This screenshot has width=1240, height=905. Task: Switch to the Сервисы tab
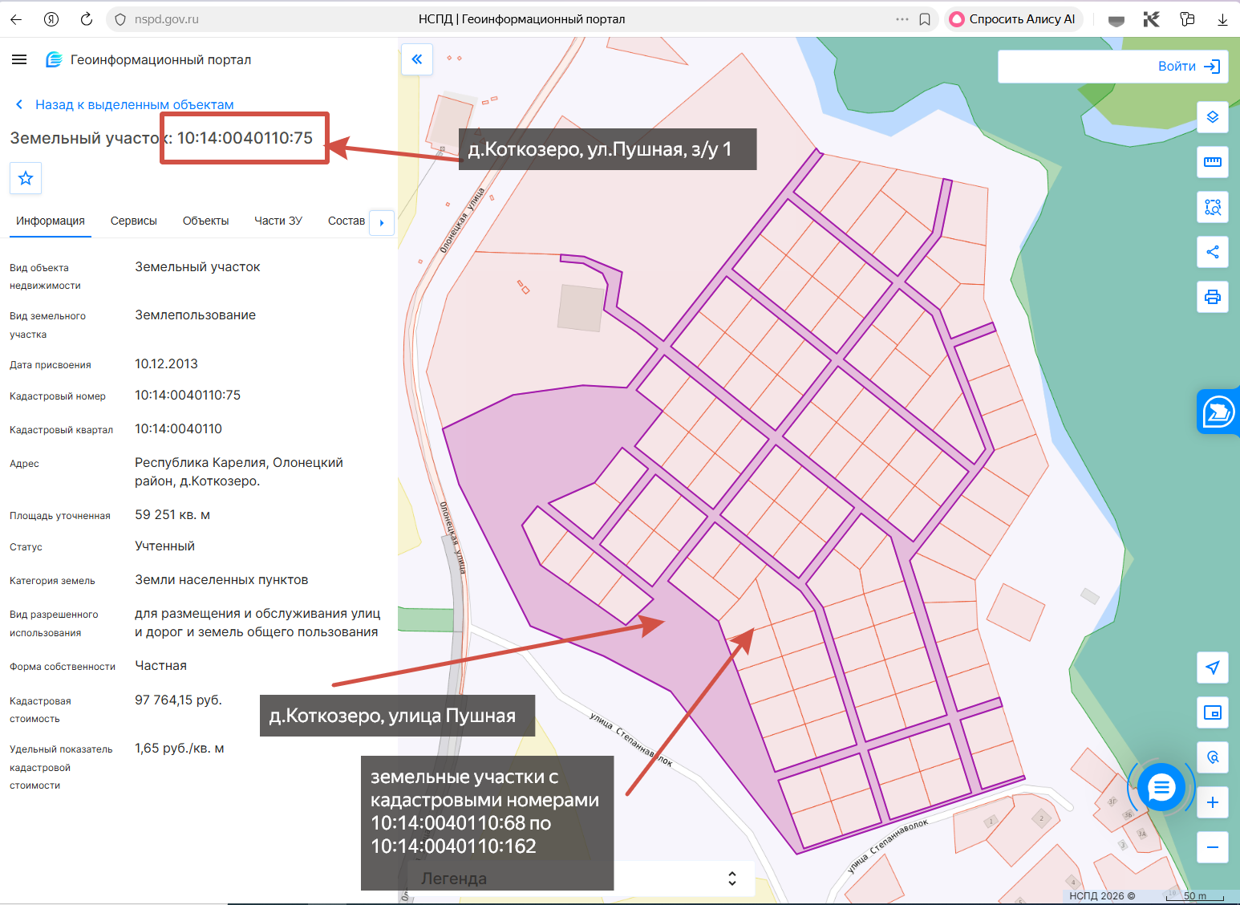134,221
